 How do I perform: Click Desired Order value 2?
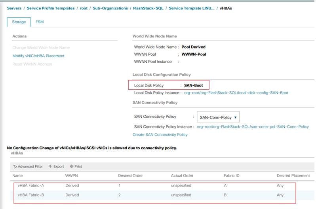(120, 195)
